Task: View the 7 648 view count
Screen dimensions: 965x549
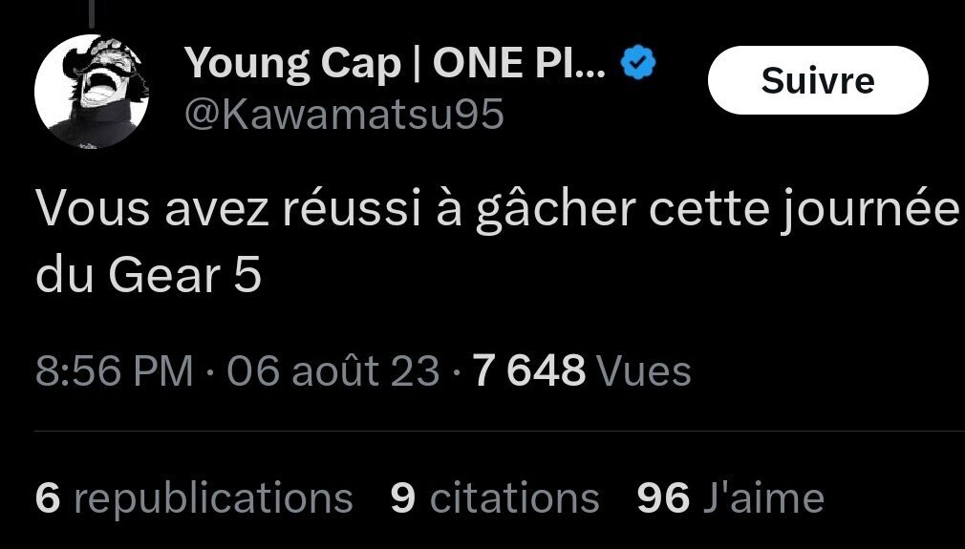Action: click(x=528, y=370)
